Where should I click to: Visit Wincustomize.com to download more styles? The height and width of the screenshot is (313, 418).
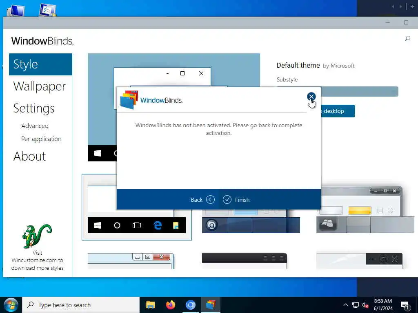click(x=37, y=260)
